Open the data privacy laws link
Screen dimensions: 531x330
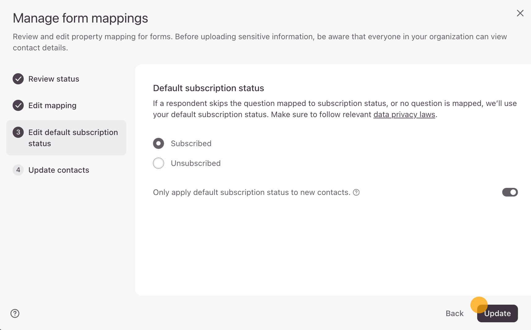(404, 115)
